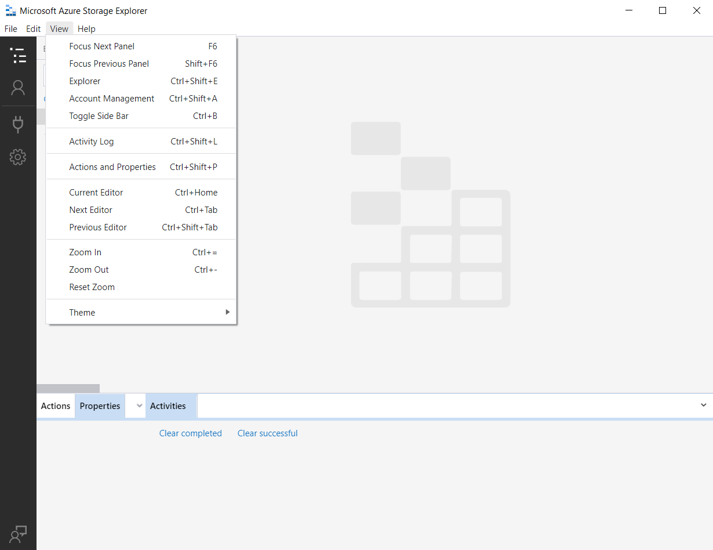This screenshot has height=550, width=713.
Task: Click the horizontal scrollbar above the Actions tab
Action: 68,387
